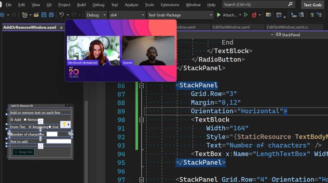Save the current file with Save icon
This screenshot has width=328, height=183.
coord(44,15)
